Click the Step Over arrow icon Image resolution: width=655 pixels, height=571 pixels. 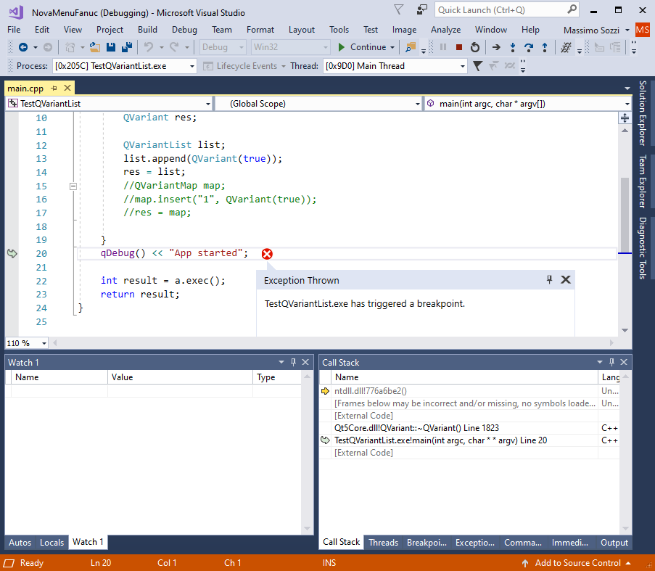[x=529, y=47]
